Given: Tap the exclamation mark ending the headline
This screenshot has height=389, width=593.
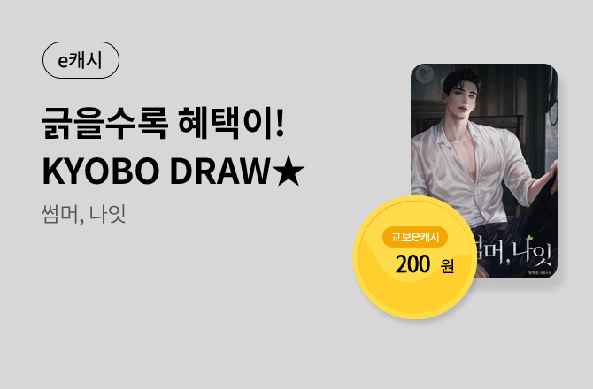Looking at the screenshot, I should 280,123.
